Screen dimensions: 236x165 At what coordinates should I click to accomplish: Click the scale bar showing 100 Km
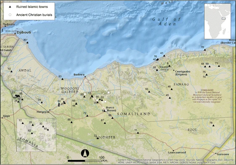pyautogui.click(x=85, y=161)
